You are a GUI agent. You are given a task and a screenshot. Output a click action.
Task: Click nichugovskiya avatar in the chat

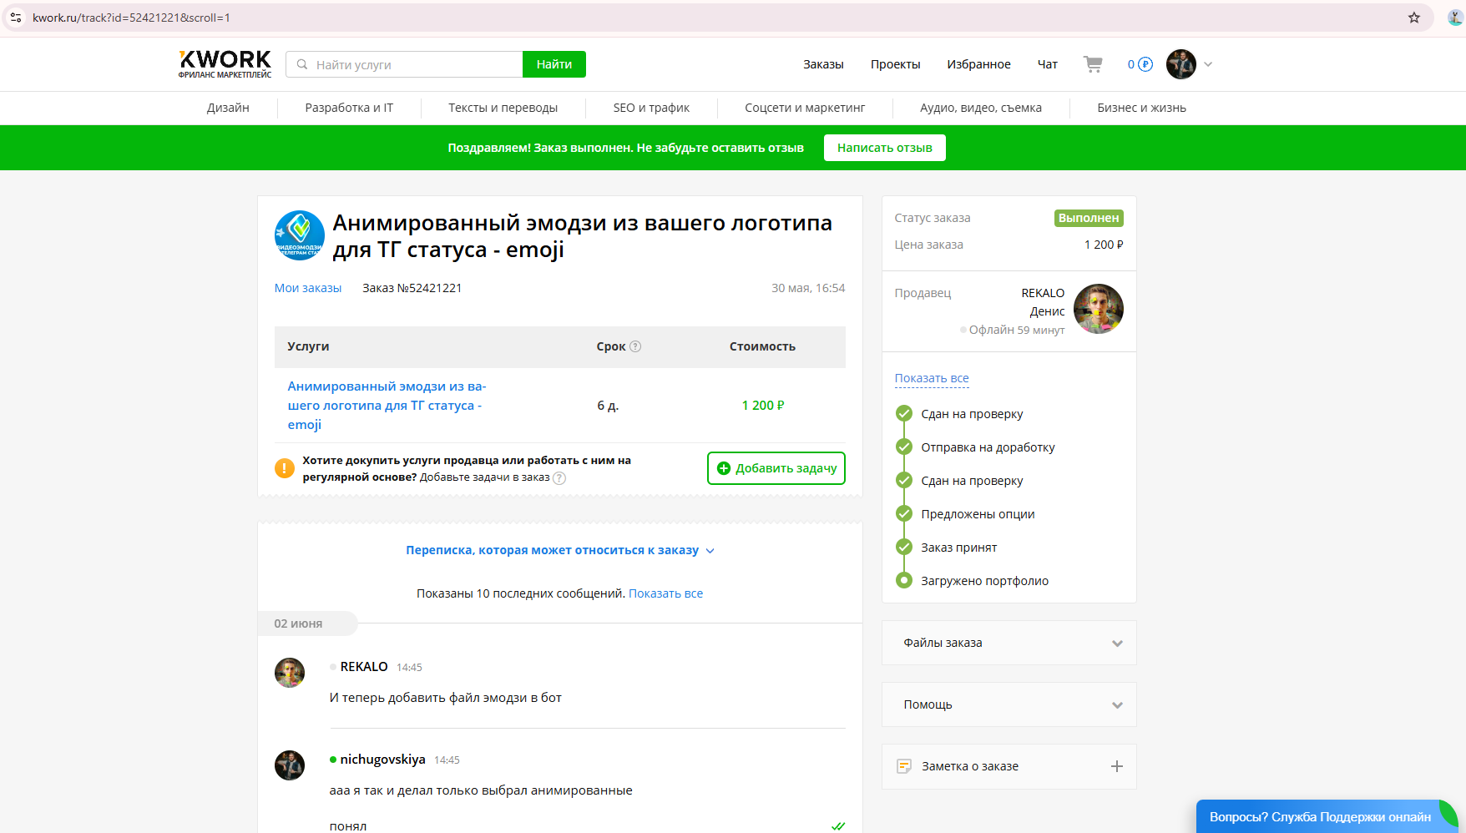click(290, 765)
